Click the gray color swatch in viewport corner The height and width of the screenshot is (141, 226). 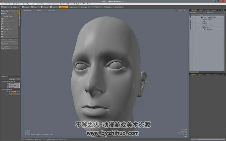coord(28,132)
